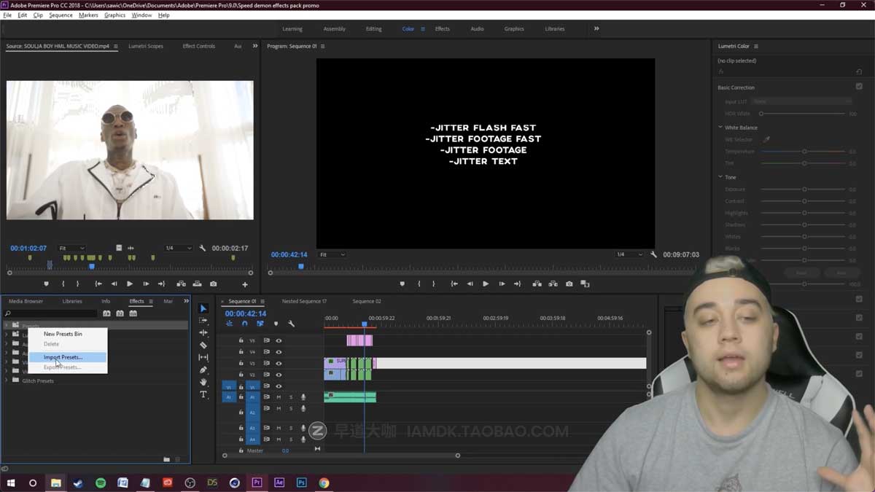The width and height of the screenshot is (875, 492).
Task: Click 32-bit Color effects filter icon
Action: point(120,313)
